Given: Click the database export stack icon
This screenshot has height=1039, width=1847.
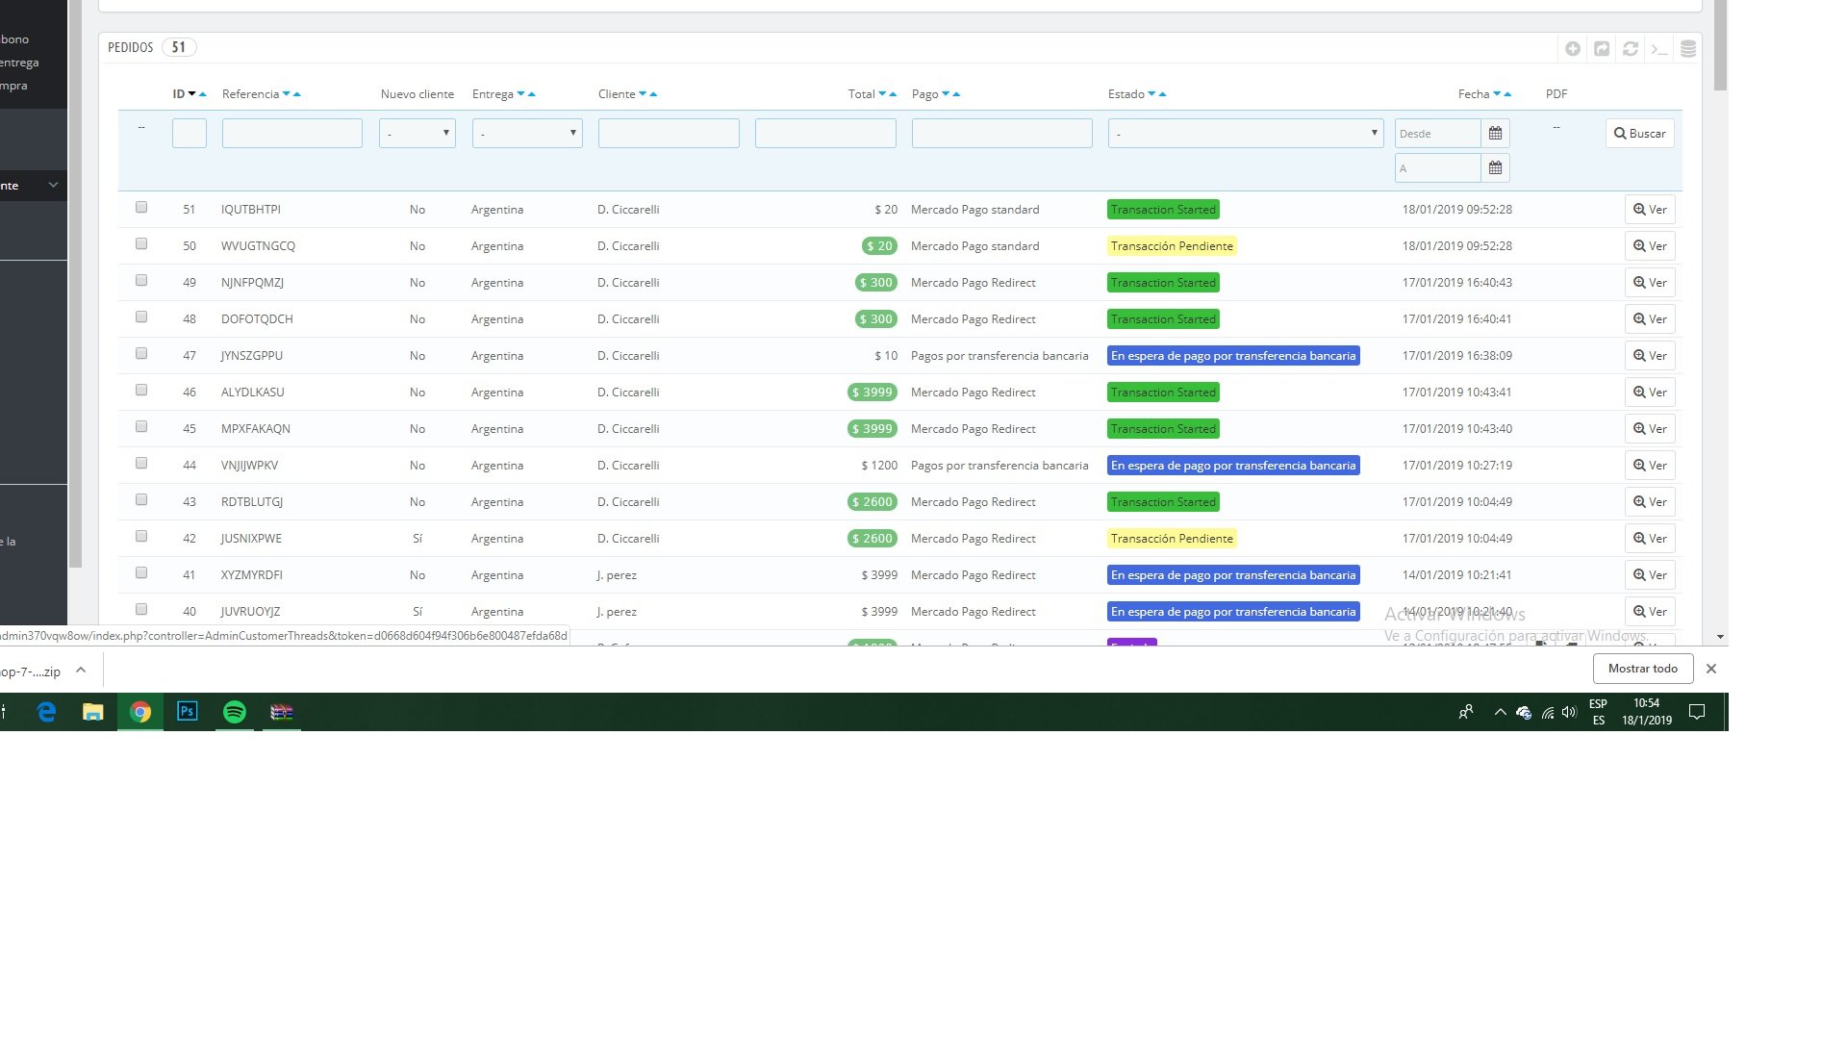Looking at the screenshot, I should point(1688,48).
